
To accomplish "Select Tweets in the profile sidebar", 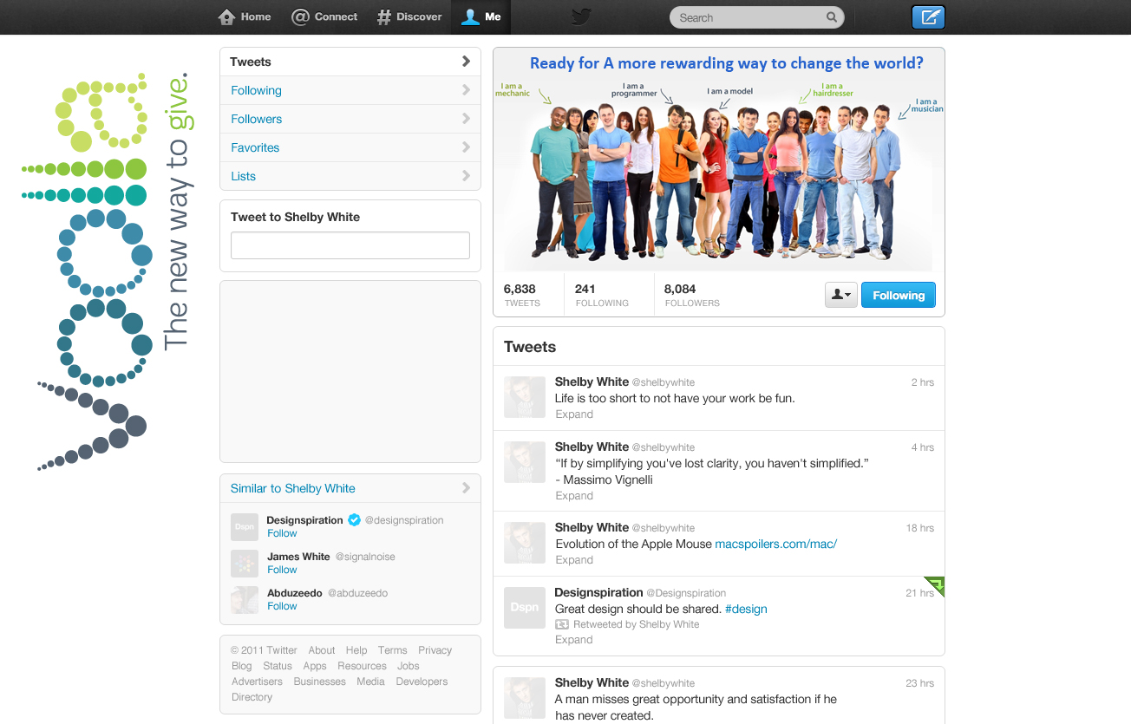I will pos(350,62).
